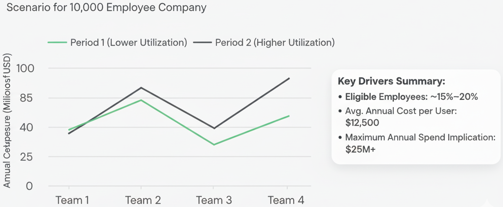Select the Team 2 x-axis label
Image resolution: width=503 pixels, height=207 pixels.
coord(143,200)
